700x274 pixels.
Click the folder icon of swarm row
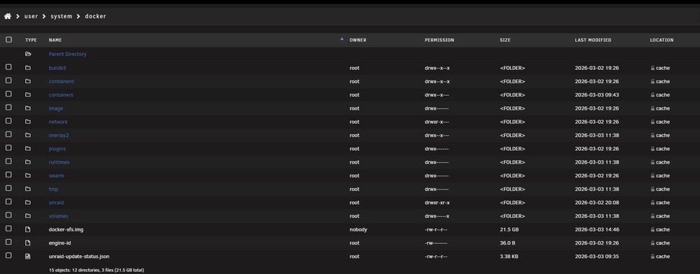(x=28, y=175)
